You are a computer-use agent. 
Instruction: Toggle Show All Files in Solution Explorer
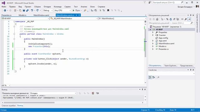point(178,19)
